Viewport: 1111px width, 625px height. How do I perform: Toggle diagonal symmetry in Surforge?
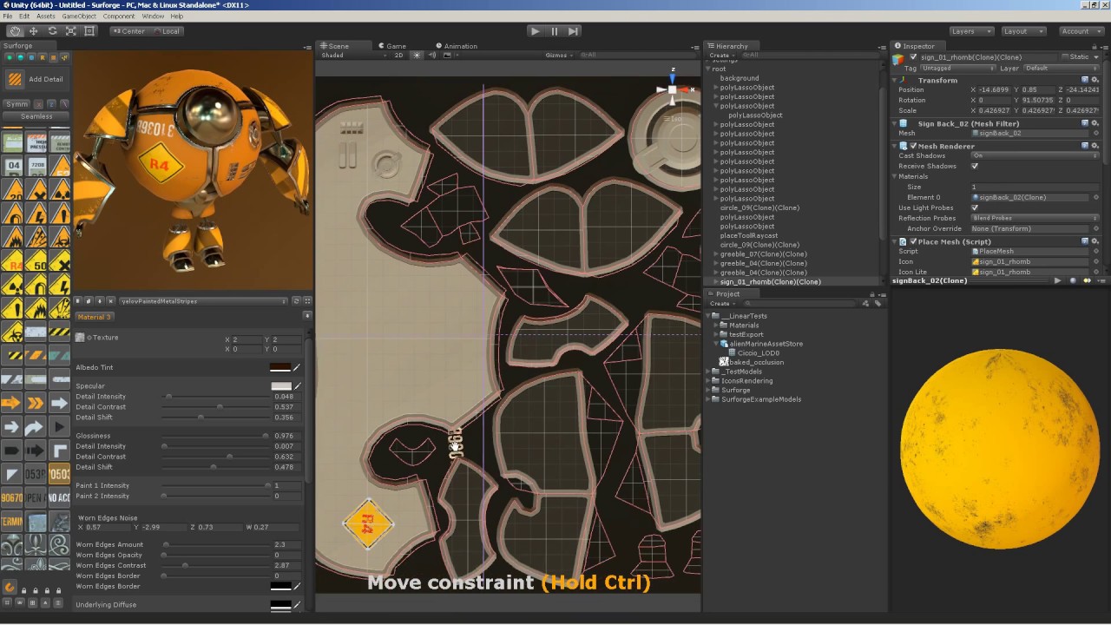[x=64, y=104]
